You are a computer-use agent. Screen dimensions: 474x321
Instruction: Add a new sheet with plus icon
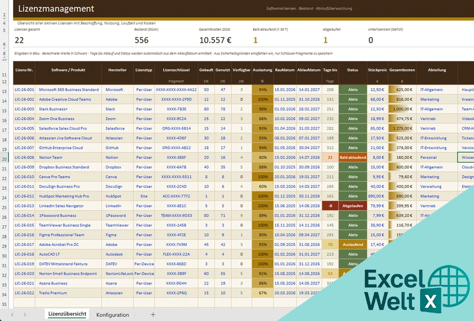click(153, 314)
